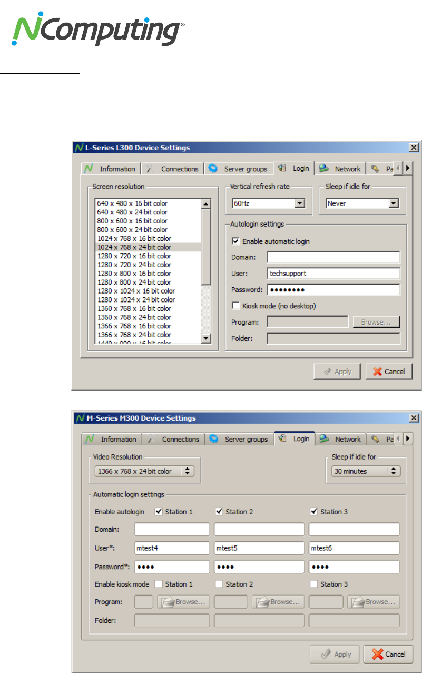Switch to Login tab in M300 window
Screen dimensions: 422x673
pos(295,438)
